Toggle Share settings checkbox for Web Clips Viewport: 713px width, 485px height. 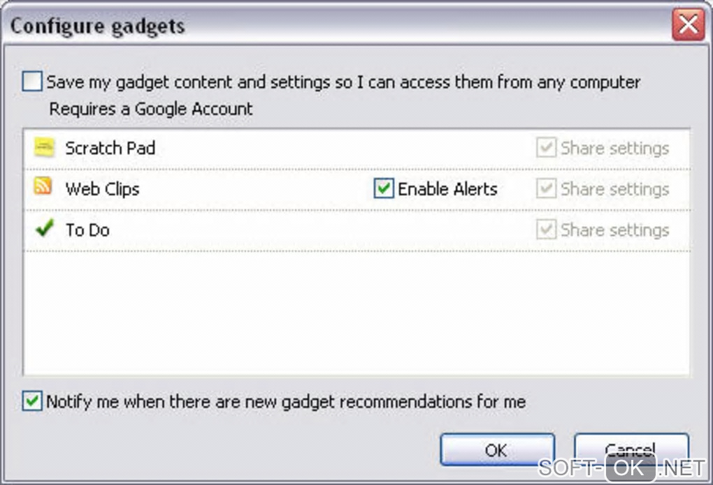pyautogui.click(x=546, y=189)
